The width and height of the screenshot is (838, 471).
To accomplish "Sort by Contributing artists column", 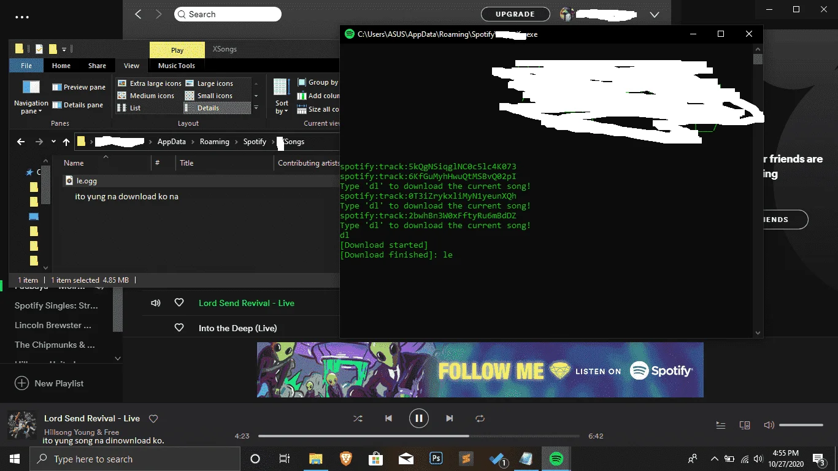I will pyautogui.click(x=307, y=163).
